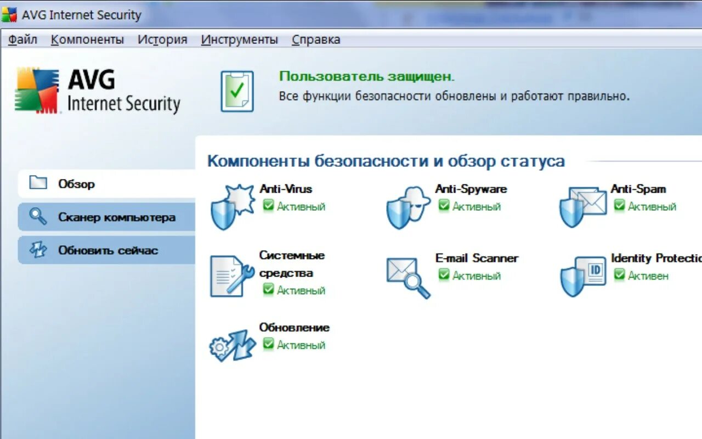Click AVG Internet Security title bar text
Viewport: 702px width, 439px height.
(x=82, y=15)
